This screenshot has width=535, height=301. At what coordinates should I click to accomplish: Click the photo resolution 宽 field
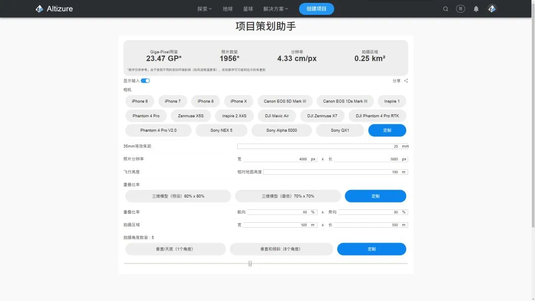coord(280,159)
